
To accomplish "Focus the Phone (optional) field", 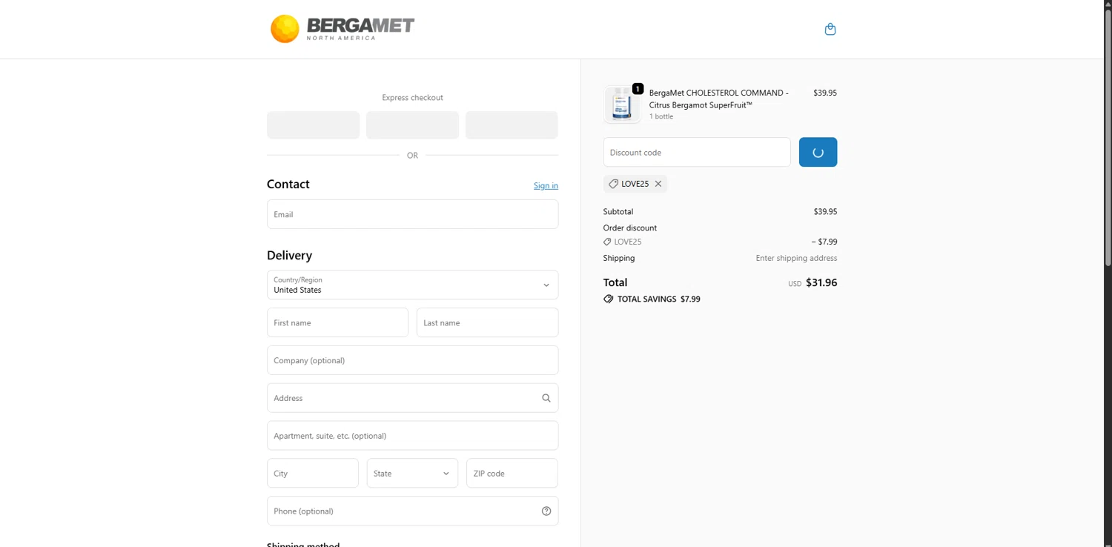I will pos(412,511).
